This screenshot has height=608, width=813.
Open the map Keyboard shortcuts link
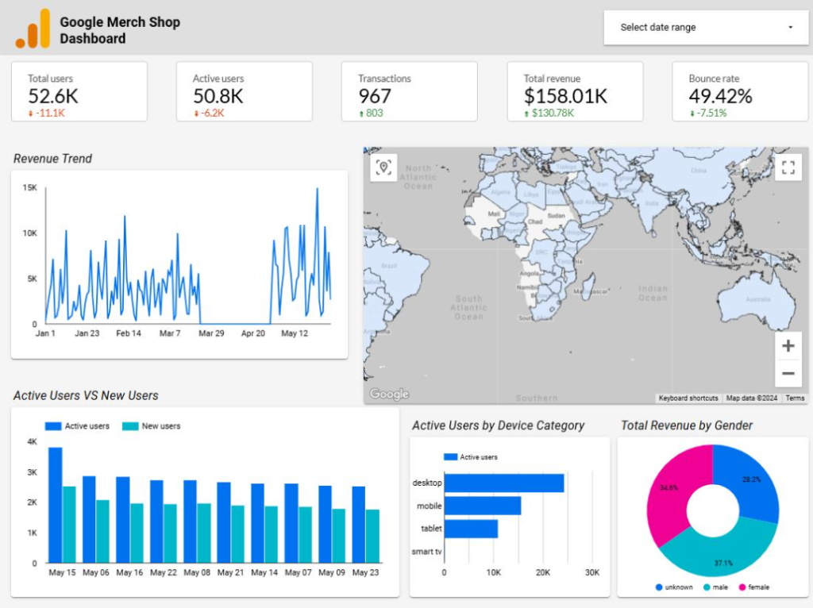click(688, 398)
